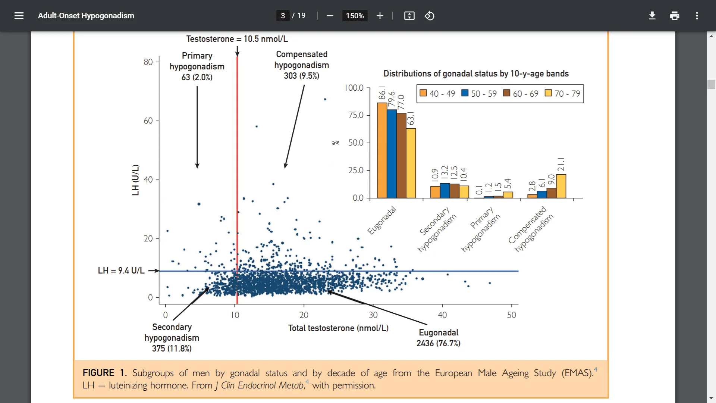Click the 'FIGURE 1.' caption heading
Image resolution: width=716 pixels, height=403 pixels.
[105, 373]
